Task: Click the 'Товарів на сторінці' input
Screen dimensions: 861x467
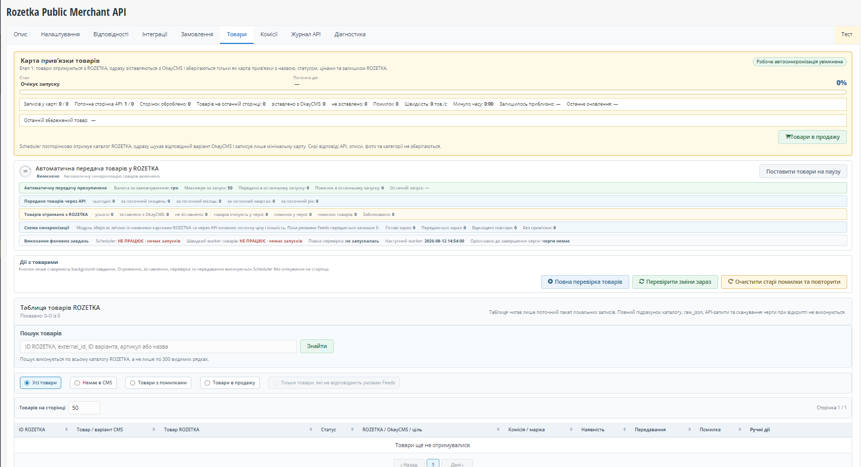Action: click(x=84, y=408)
